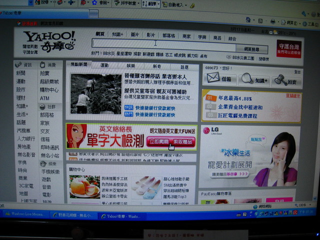The width and height of the screenshot is (320, 240).
Task: Switch to Windows Live Messenger taskbar button
Action: [x=24, y=214]
